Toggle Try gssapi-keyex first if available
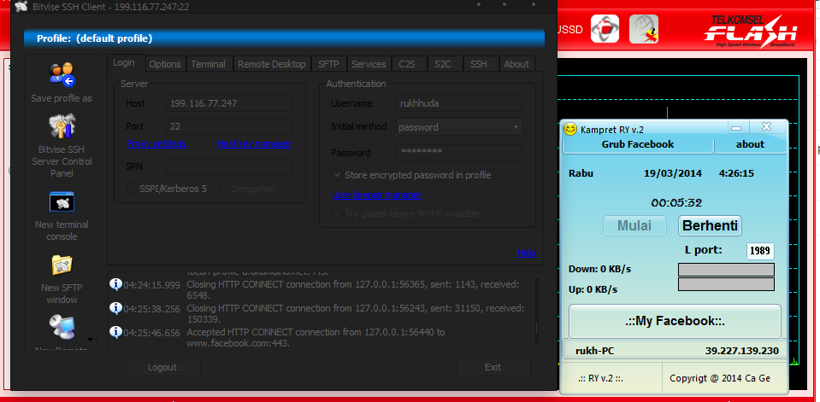 click(x=337, y=213)
